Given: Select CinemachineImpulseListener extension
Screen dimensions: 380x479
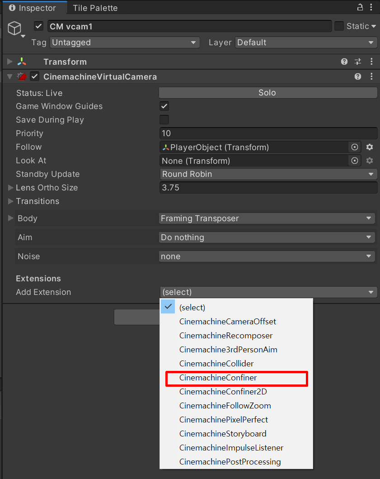Looking at the screenshot, I should 237,448.
